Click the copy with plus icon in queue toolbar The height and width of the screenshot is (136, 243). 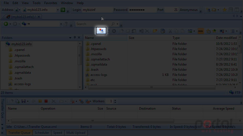click(x=17, y=101)
